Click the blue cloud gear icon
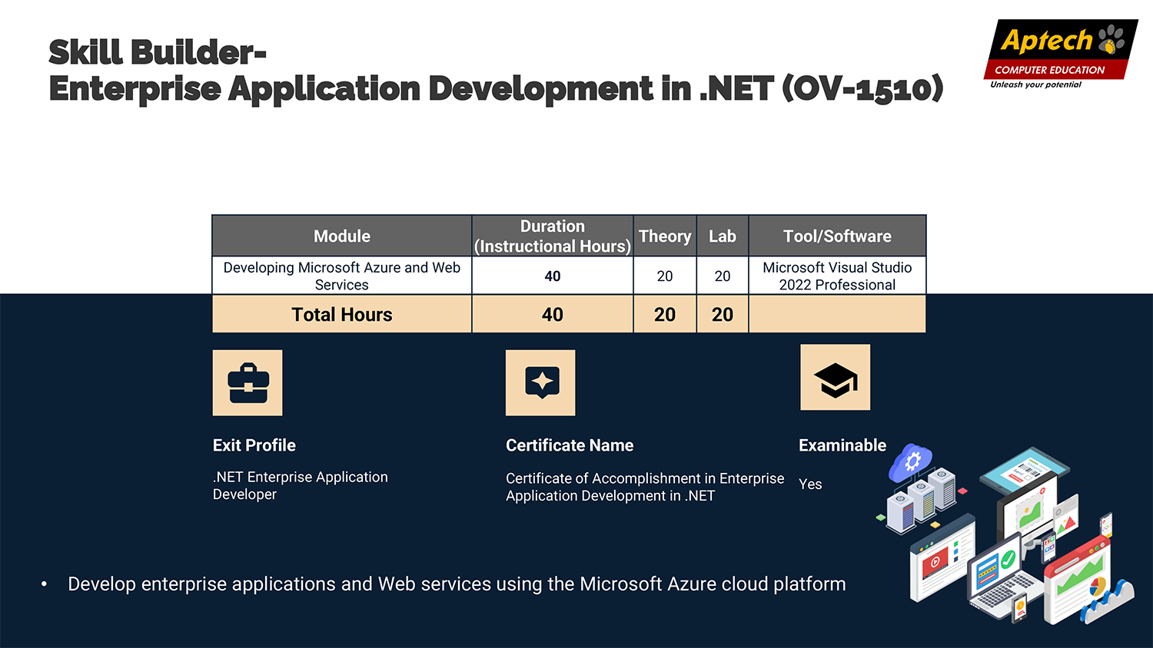This screenshot has height=648, width=1153. tap(911, 462)
